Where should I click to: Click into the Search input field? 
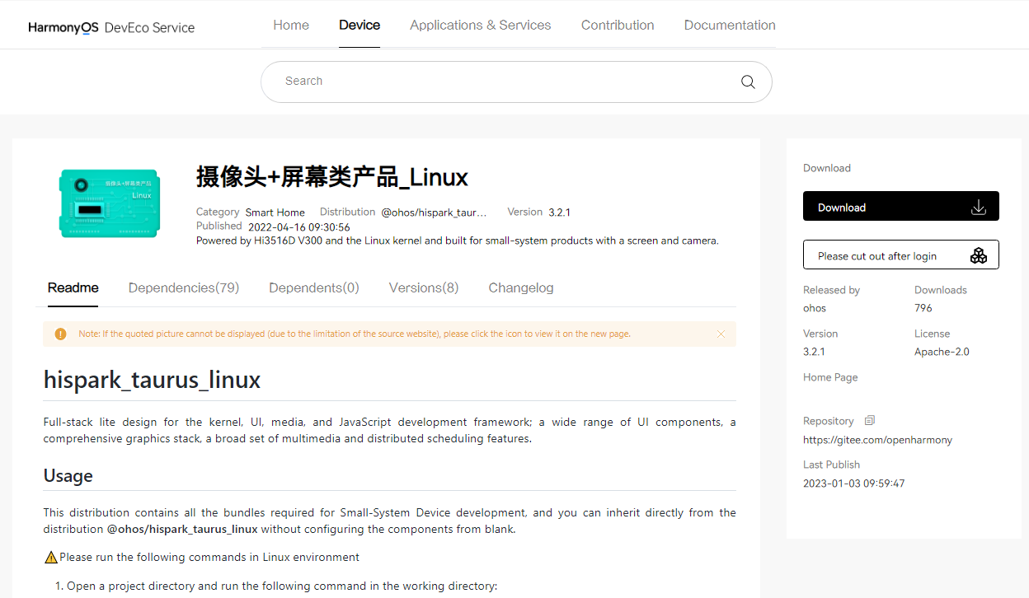point(495,82)
